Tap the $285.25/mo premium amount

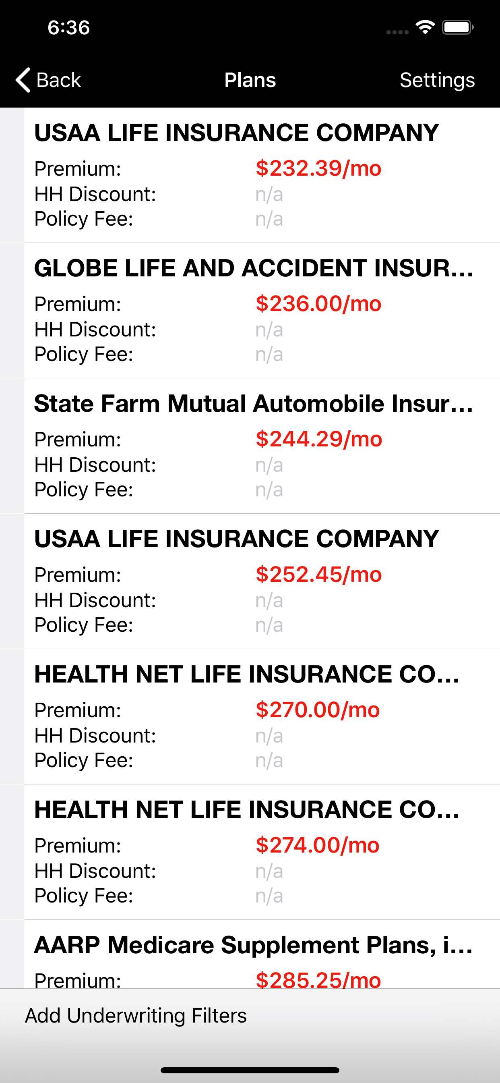(318, 979)
